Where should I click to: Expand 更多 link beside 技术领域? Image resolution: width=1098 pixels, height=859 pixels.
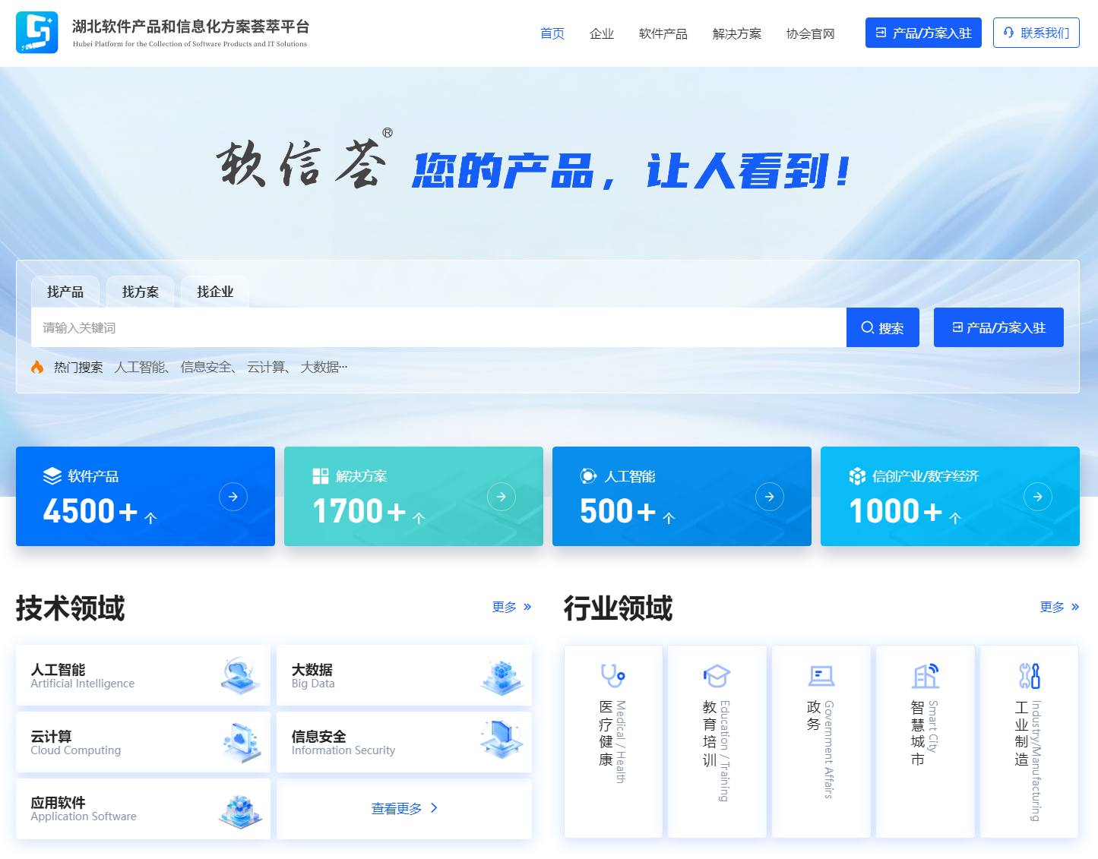point(511,607)
